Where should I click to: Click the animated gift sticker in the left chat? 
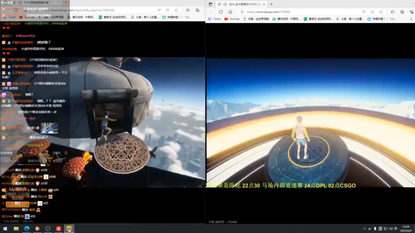coord(49,128)
